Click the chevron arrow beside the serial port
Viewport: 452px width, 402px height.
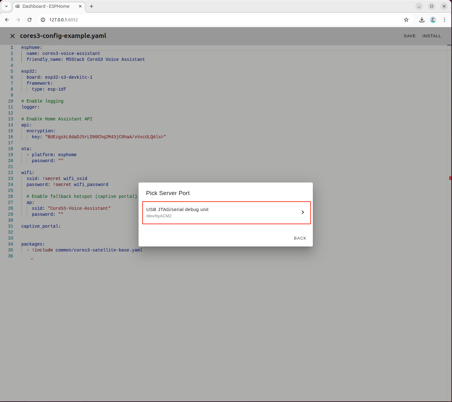pyautogui.click(x=302, y=213)
